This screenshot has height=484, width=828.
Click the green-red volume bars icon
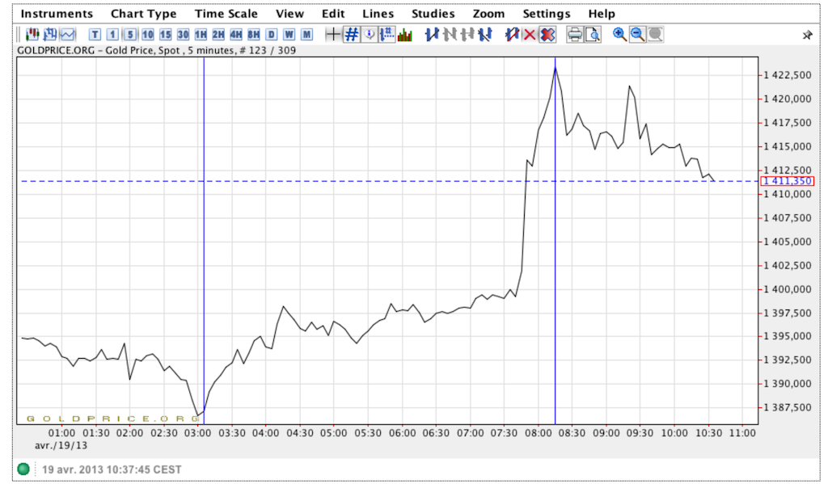[x=405, y=35]
